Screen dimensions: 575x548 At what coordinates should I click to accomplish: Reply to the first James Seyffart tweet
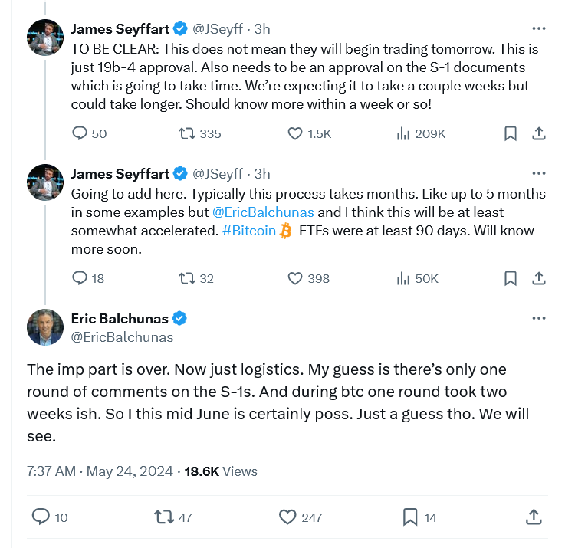pyautogui.click(x=80, y=133)
